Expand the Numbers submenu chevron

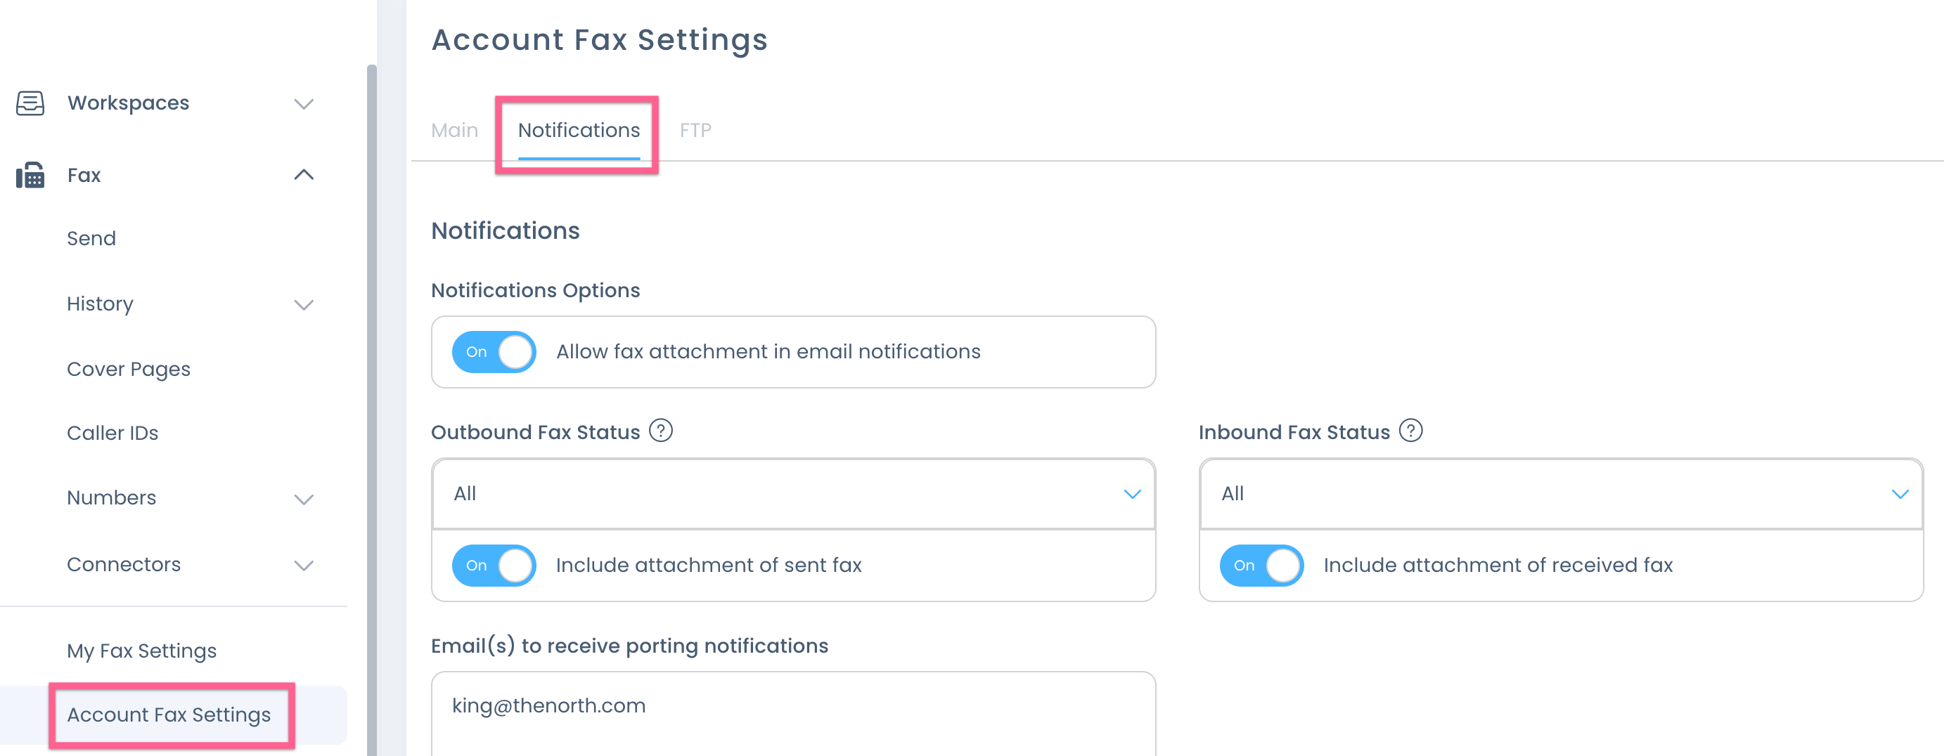pyautogui.click(x=304, y=499)
